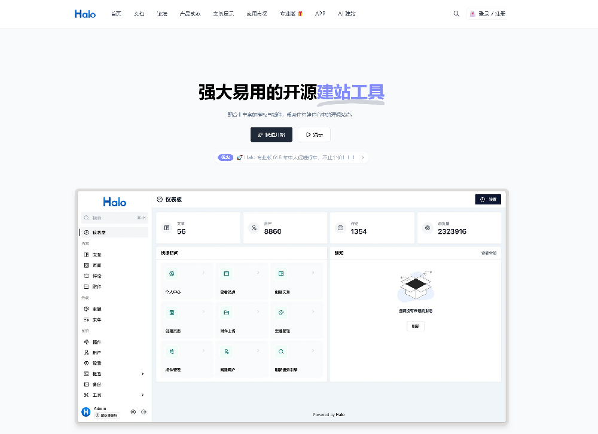This screenshot has width=598, height=434.
Task: Open AI 建站 in the top navigation
Action: (347, 14)
